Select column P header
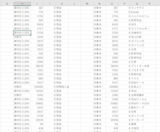This screenshot has height=132, width=160. [x=125, y=4]
